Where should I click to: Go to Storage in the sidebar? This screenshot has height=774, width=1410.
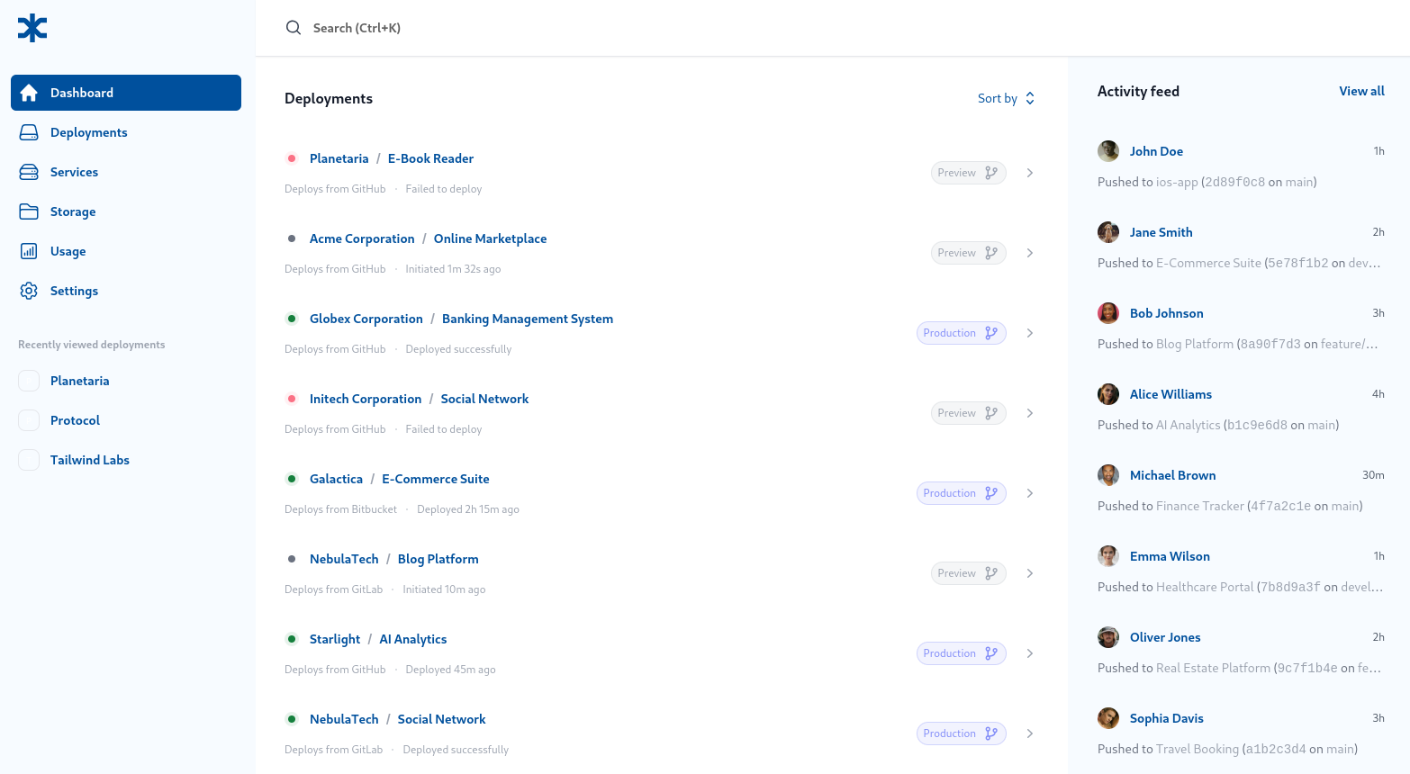[73, 211]
